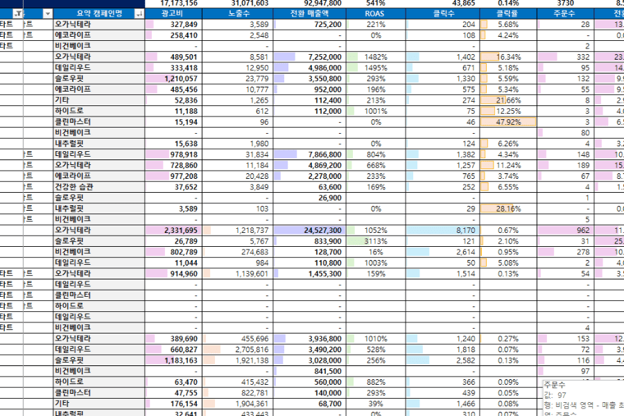Select the revenue value 7,866,800
This screenshot has width=624, height=416.
tap(310, 155)
